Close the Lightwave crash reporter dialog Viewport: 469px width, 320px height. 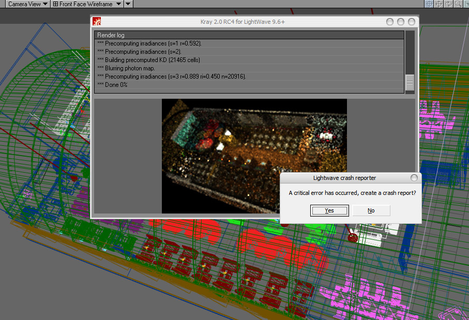click(414, 178)
